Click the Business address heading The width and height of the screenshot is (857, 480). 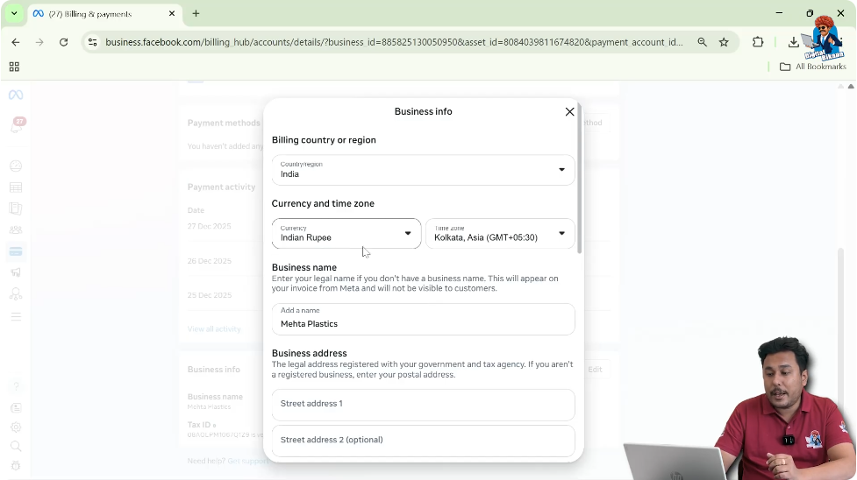[310, 353]
